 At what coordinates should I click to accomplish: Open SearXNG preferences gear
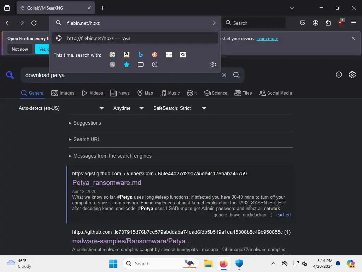pyautogui.click(x=352, y=74)
